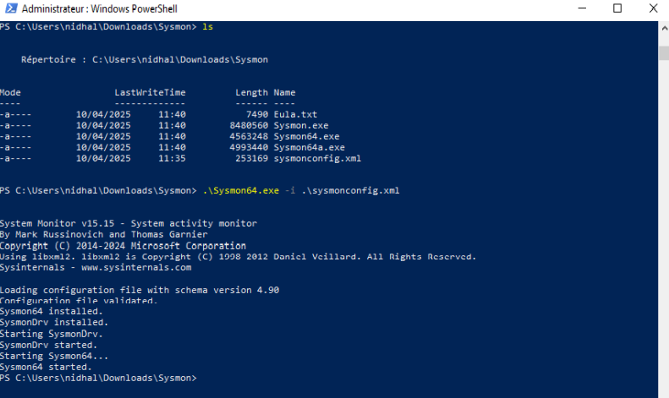Click the vertical scrollbar thumb
This screenshot has width=669, height=398.
pos(664,52)
